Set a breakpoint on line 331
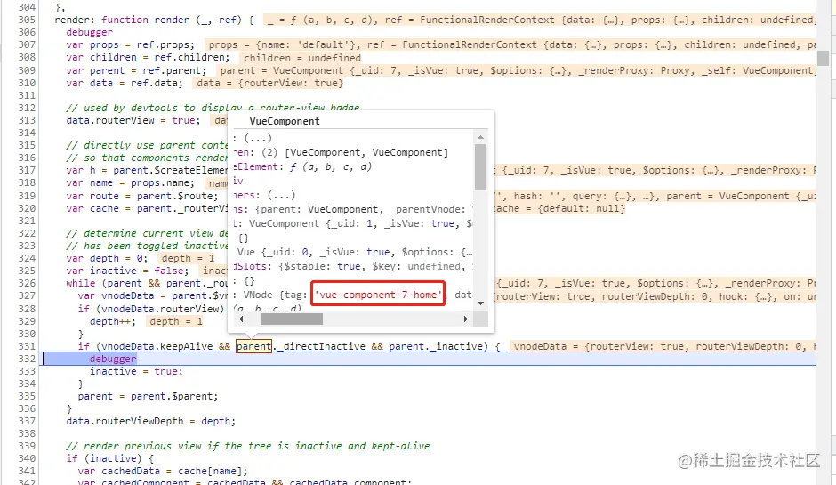836x485 pixels. 27,346
